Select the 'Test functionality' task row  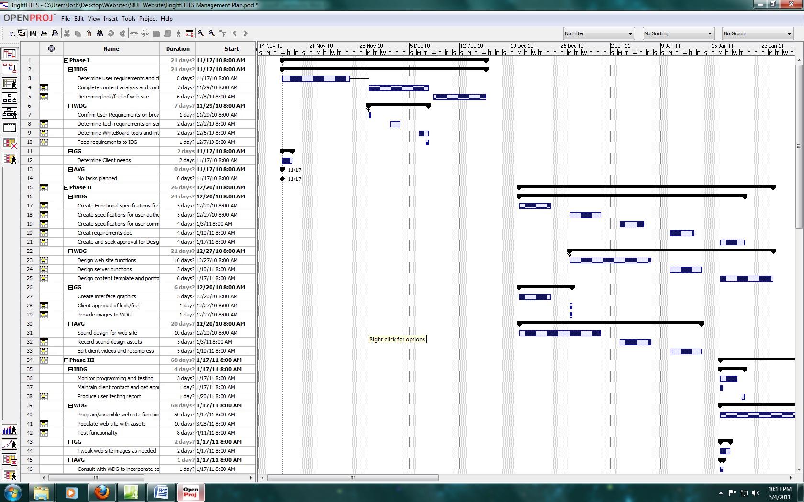97,433
